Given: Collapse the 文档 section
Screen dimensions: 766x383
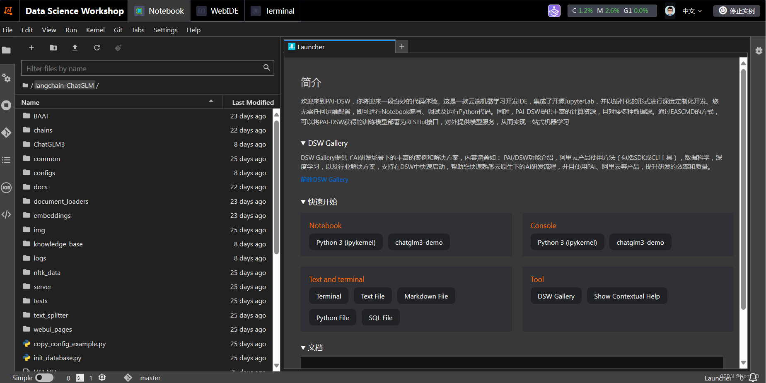Looking at the screenshot, I should 303,348.
